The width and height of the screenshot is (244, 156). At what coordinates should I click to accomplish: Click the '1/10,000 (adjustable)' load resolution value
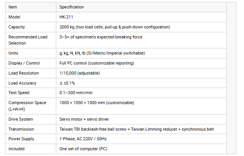pos(79,73)
